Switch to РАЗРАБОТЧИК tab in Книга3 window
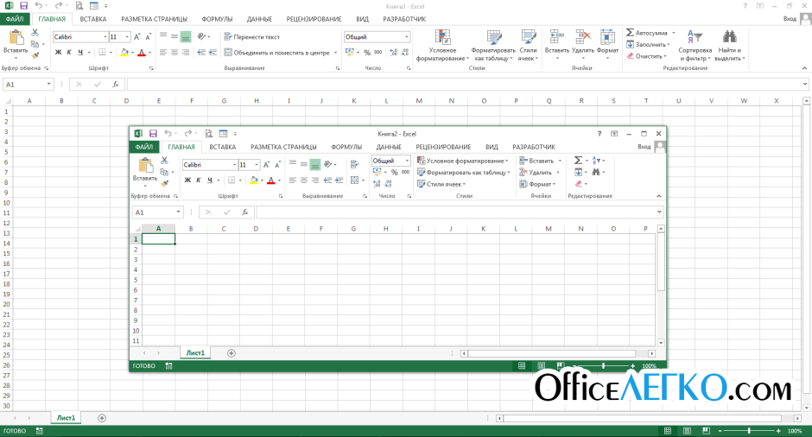The image size is (812, 437). [404, 19]
